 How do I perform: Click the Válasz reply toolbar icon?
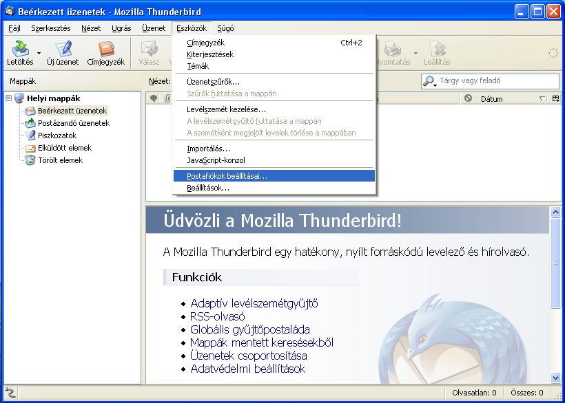click(x=150, y=49)
